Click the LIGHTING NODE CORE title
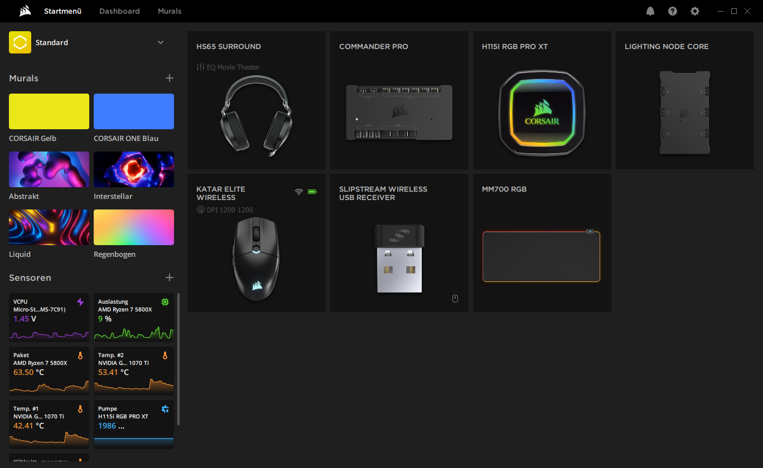 click(x=667, y=47)
